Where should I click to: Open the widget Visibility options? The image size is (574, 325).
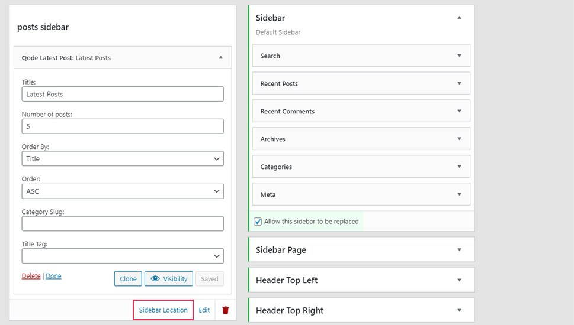click(x=169, y=279)
